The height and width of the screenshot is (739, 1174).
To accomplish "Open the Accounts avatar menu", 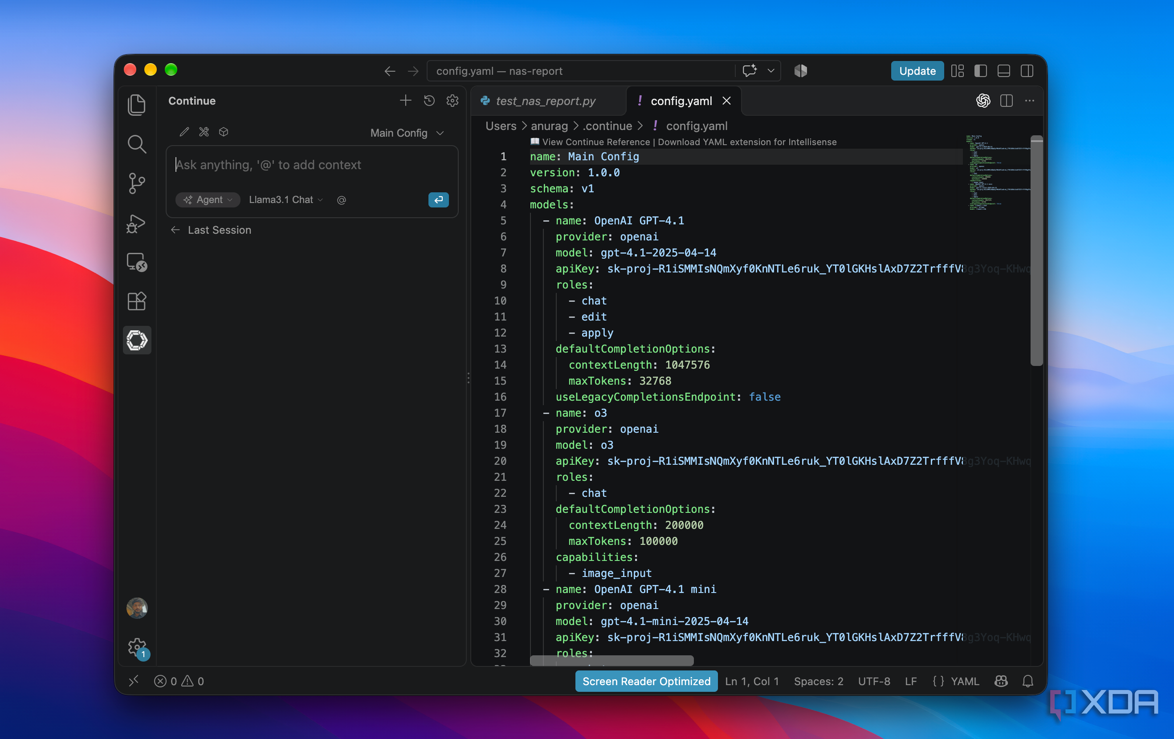I will 137,608.
